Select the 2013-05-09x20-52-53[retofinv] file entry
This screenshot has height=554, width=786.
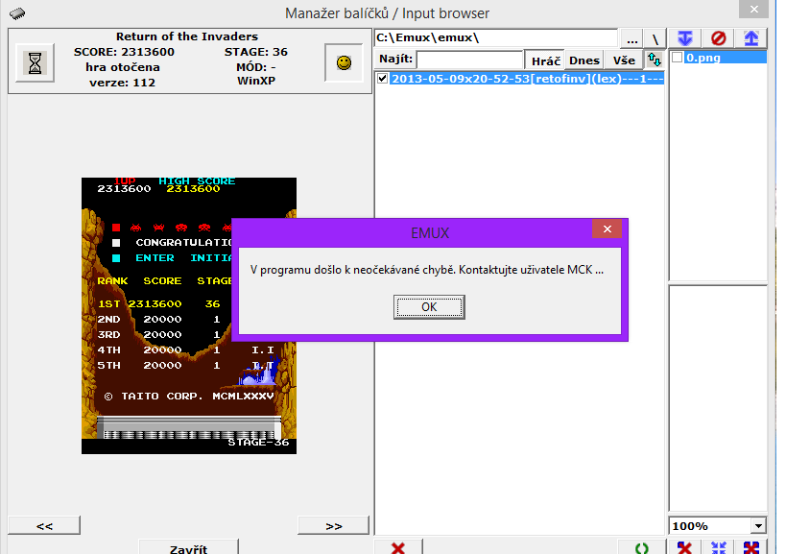point(527,78)
